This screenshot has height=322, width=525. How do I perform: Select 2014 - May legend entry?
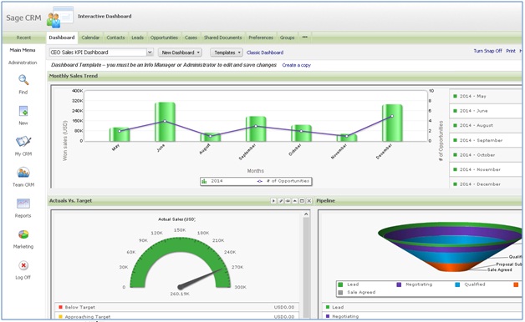click(x=485, y=96)
